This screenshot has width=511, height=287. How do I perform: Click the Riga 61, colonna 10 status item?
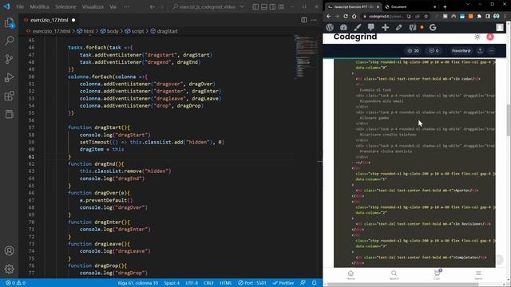[x=138, y=283]
